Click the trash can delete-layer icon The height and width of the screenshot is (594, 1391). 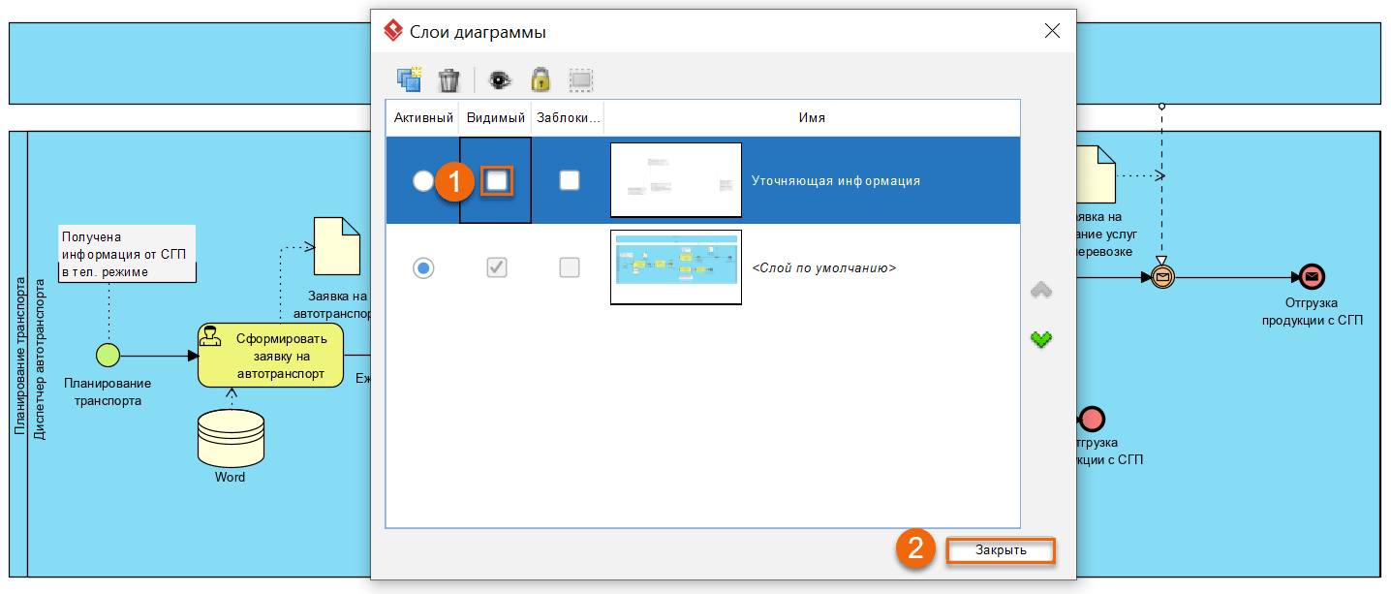coord(448,79)
